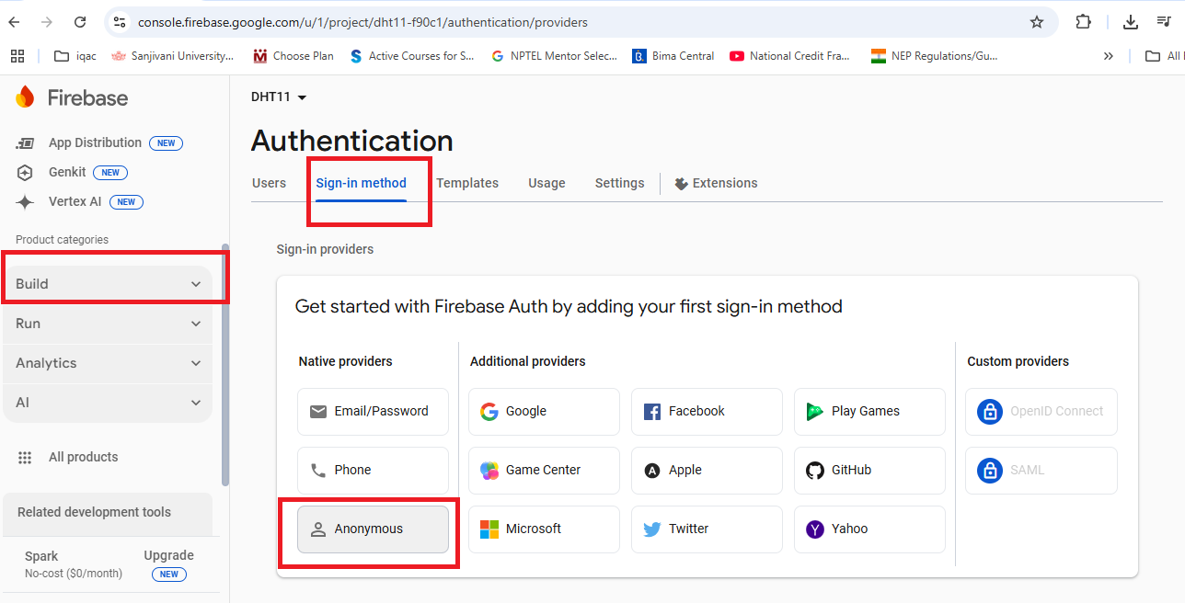Click the OpenID Connect locked provider
Screen dimensions: 1185x603
point(1041,412)
